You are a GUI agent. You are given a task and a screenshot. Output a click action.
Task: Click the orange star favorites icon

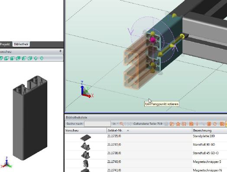click(x=178, y=124)
